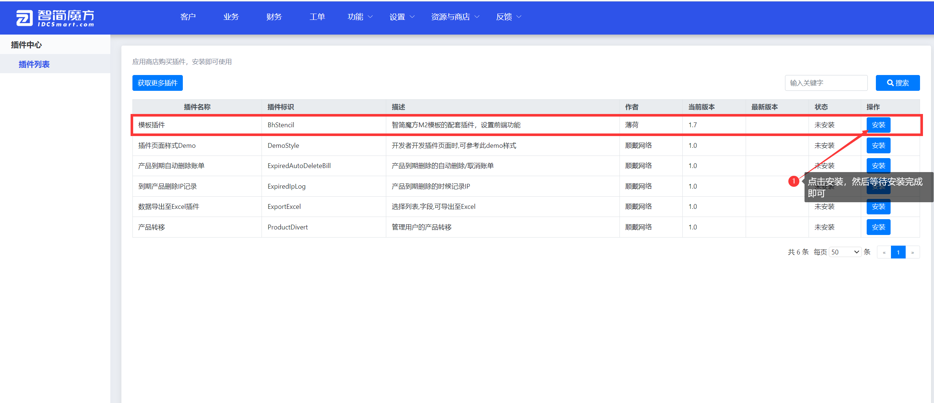934x403 pixels.
Task: Install the 数据导出至Excel插件 plugin
Action: coord(878,207)
